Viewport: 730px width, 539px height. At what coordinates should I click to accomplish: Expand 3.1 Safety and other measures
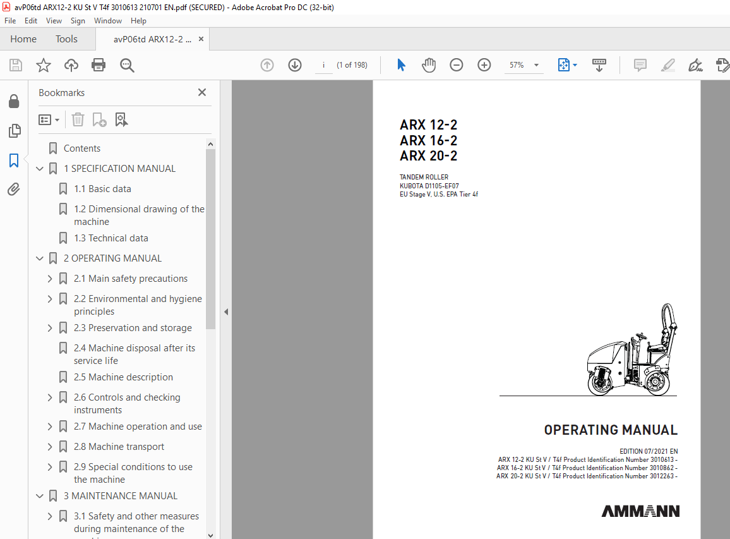50,516
